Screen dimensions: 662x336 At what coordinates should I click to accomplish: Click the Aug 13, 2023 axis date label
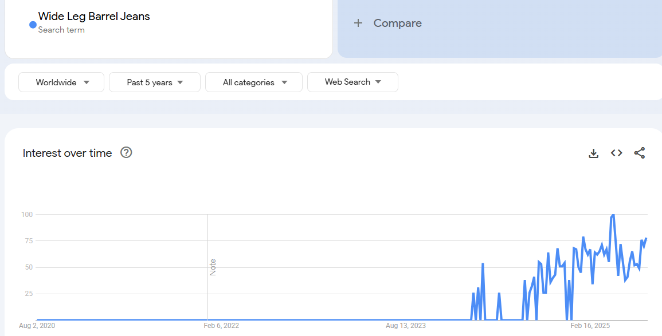406,326
